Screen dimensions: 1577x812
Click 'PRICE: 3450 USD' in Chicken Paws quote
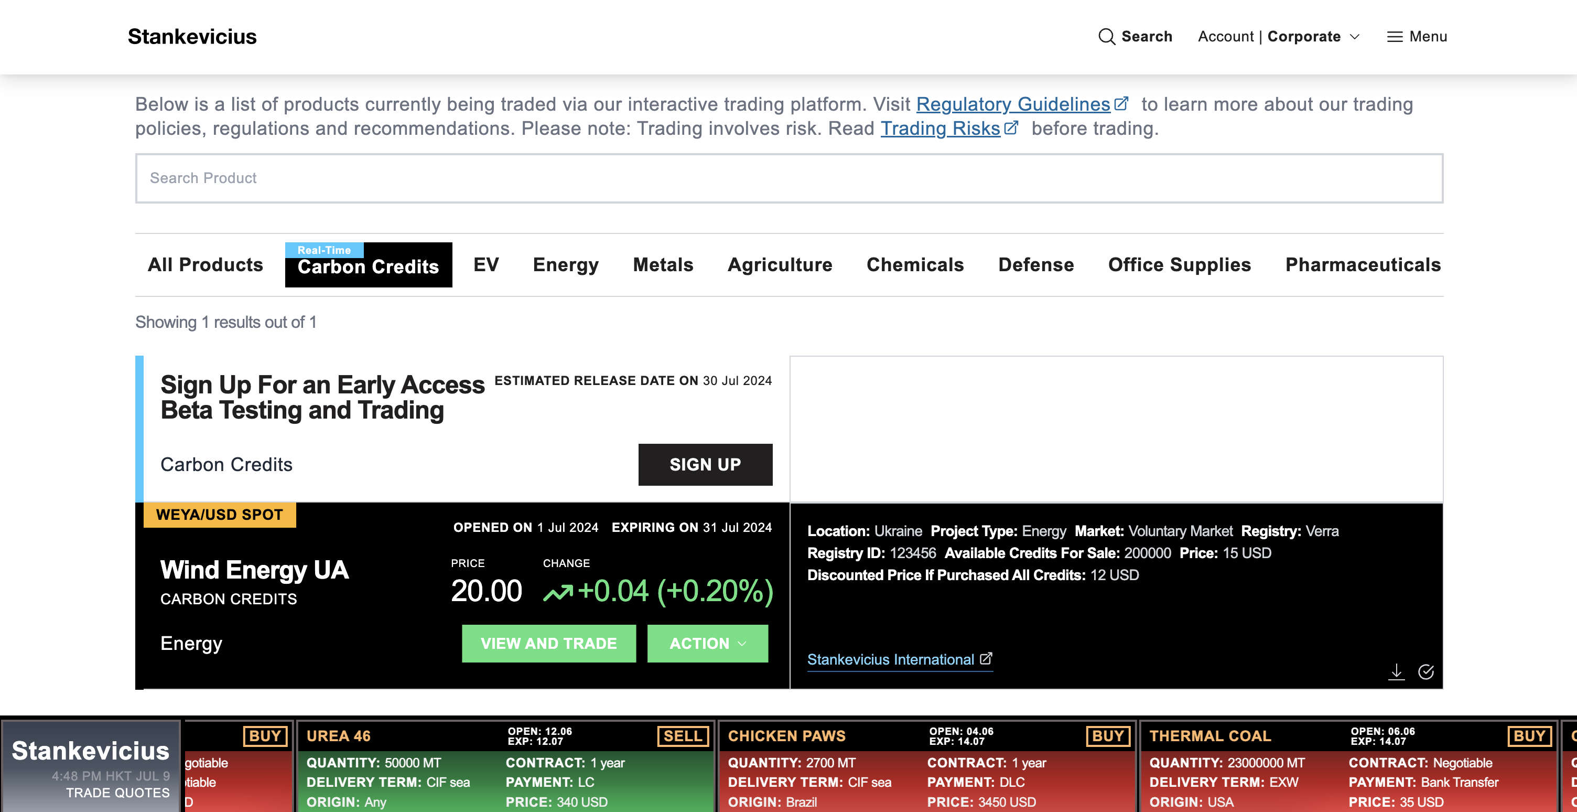981,802
